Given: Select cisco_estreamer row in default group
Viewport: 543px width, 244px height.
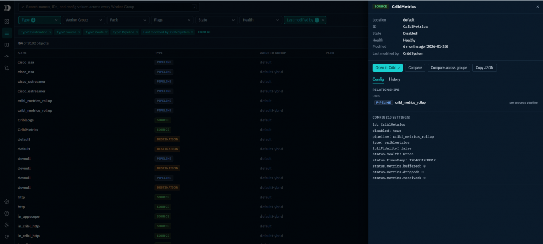Looking at the screenshot, I should click(x=191, y=82).
